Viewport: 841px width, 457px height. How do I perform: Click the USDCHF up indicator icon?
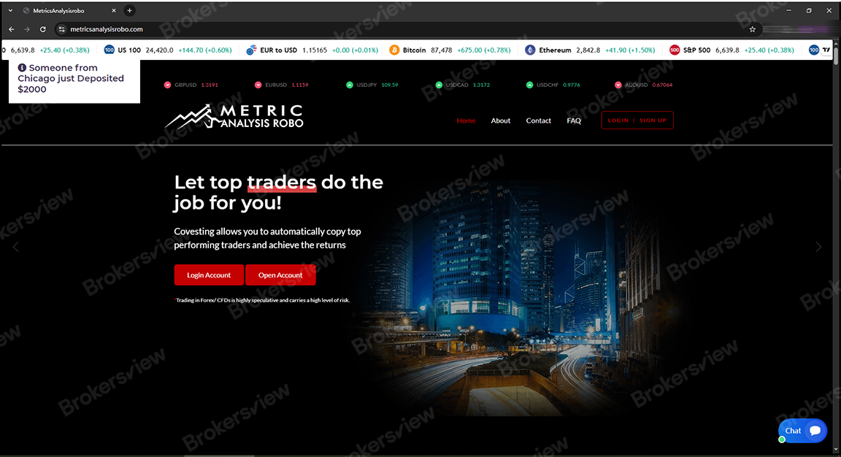tap(529, 85)
